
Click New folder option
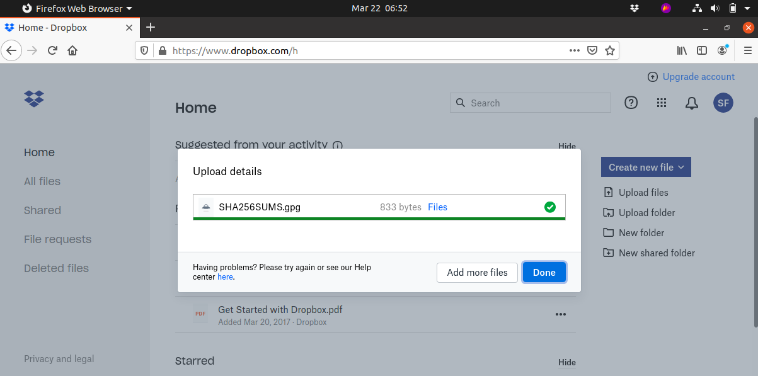pos(641,233)
